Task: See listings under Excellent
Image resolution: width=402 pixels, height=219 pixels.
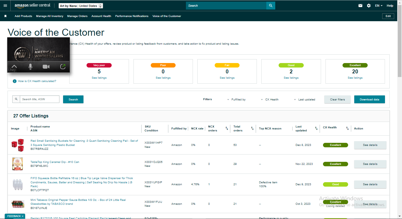Action: point(355,78)
